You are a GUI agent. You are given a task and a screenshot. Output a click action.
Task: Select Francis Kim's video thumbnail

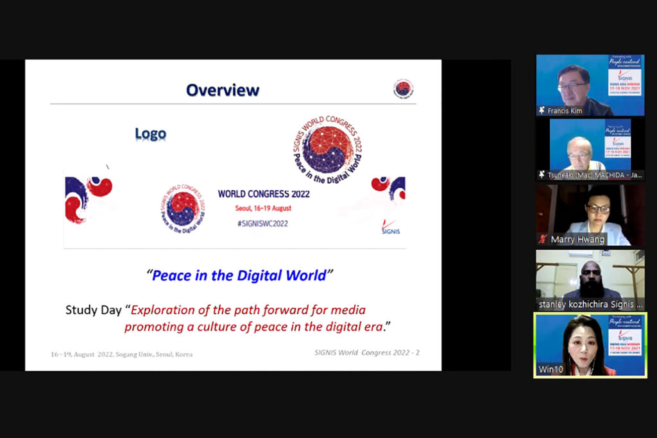pos(590,83)
